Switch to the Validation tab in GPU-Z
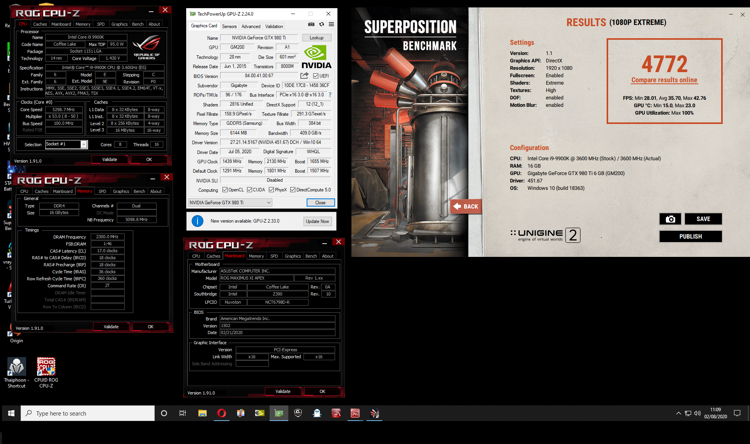 (x=274, y=27)
